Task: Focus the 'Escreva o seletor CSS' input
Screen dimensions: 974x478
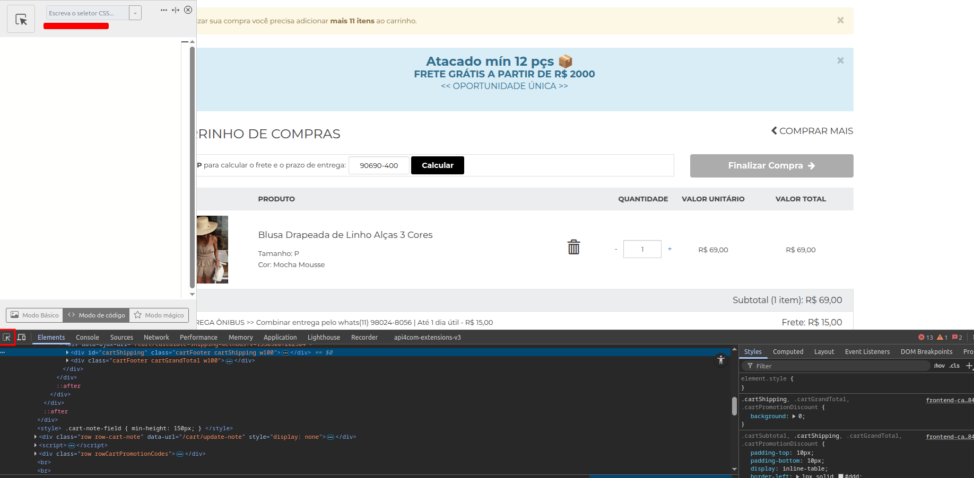Action: (x=88, y=13)
